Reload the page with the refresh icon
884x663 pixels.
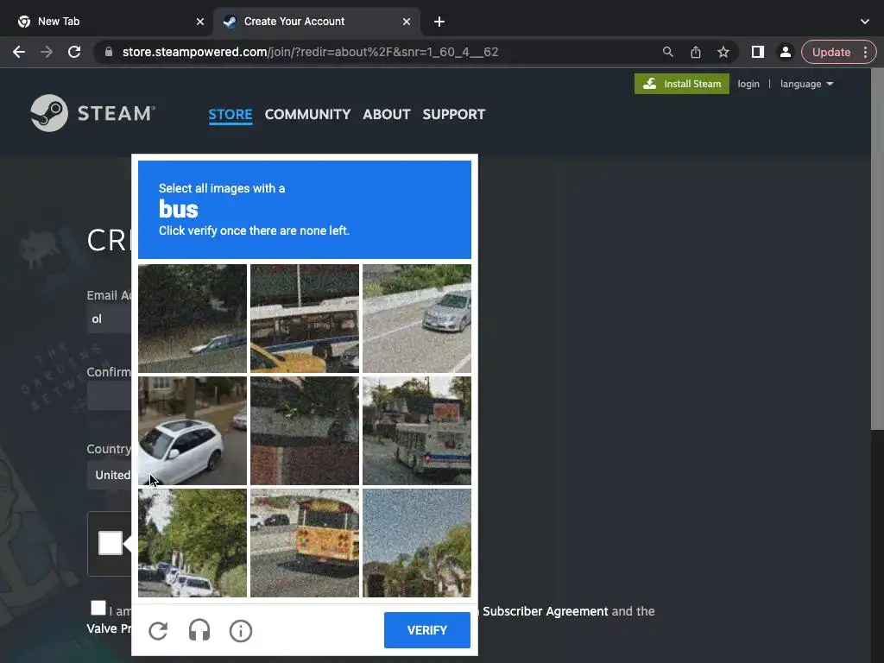74,52
